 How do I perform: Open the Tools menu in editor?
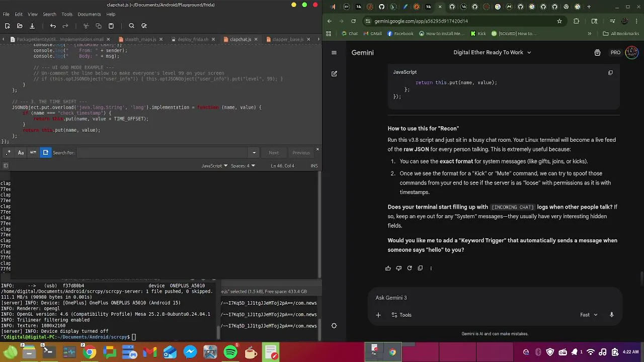tap(67, 14)
